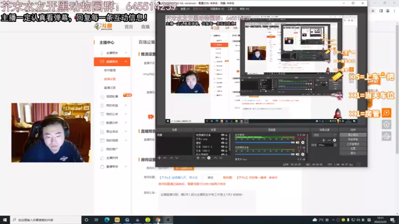
Task: Hide the 模板 source
Action: (x=222, y=143)
